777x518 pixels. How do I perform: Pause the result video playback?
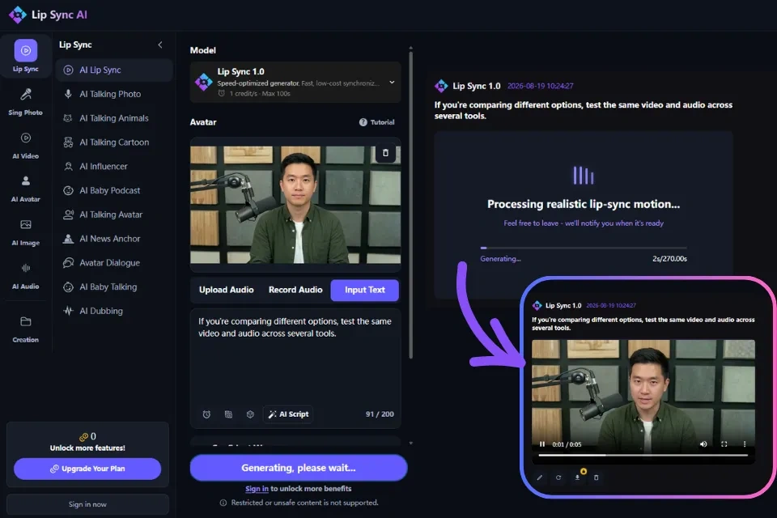[542, 444]
